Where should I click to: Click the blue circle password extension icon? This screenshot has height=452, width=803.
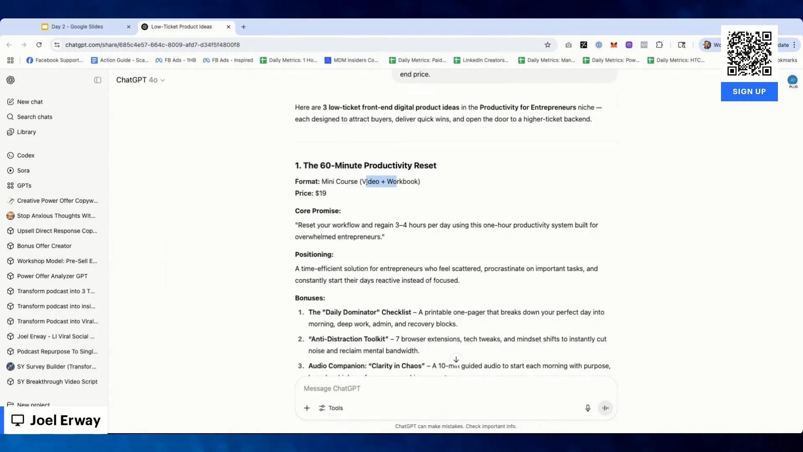[x=598, y=45]
